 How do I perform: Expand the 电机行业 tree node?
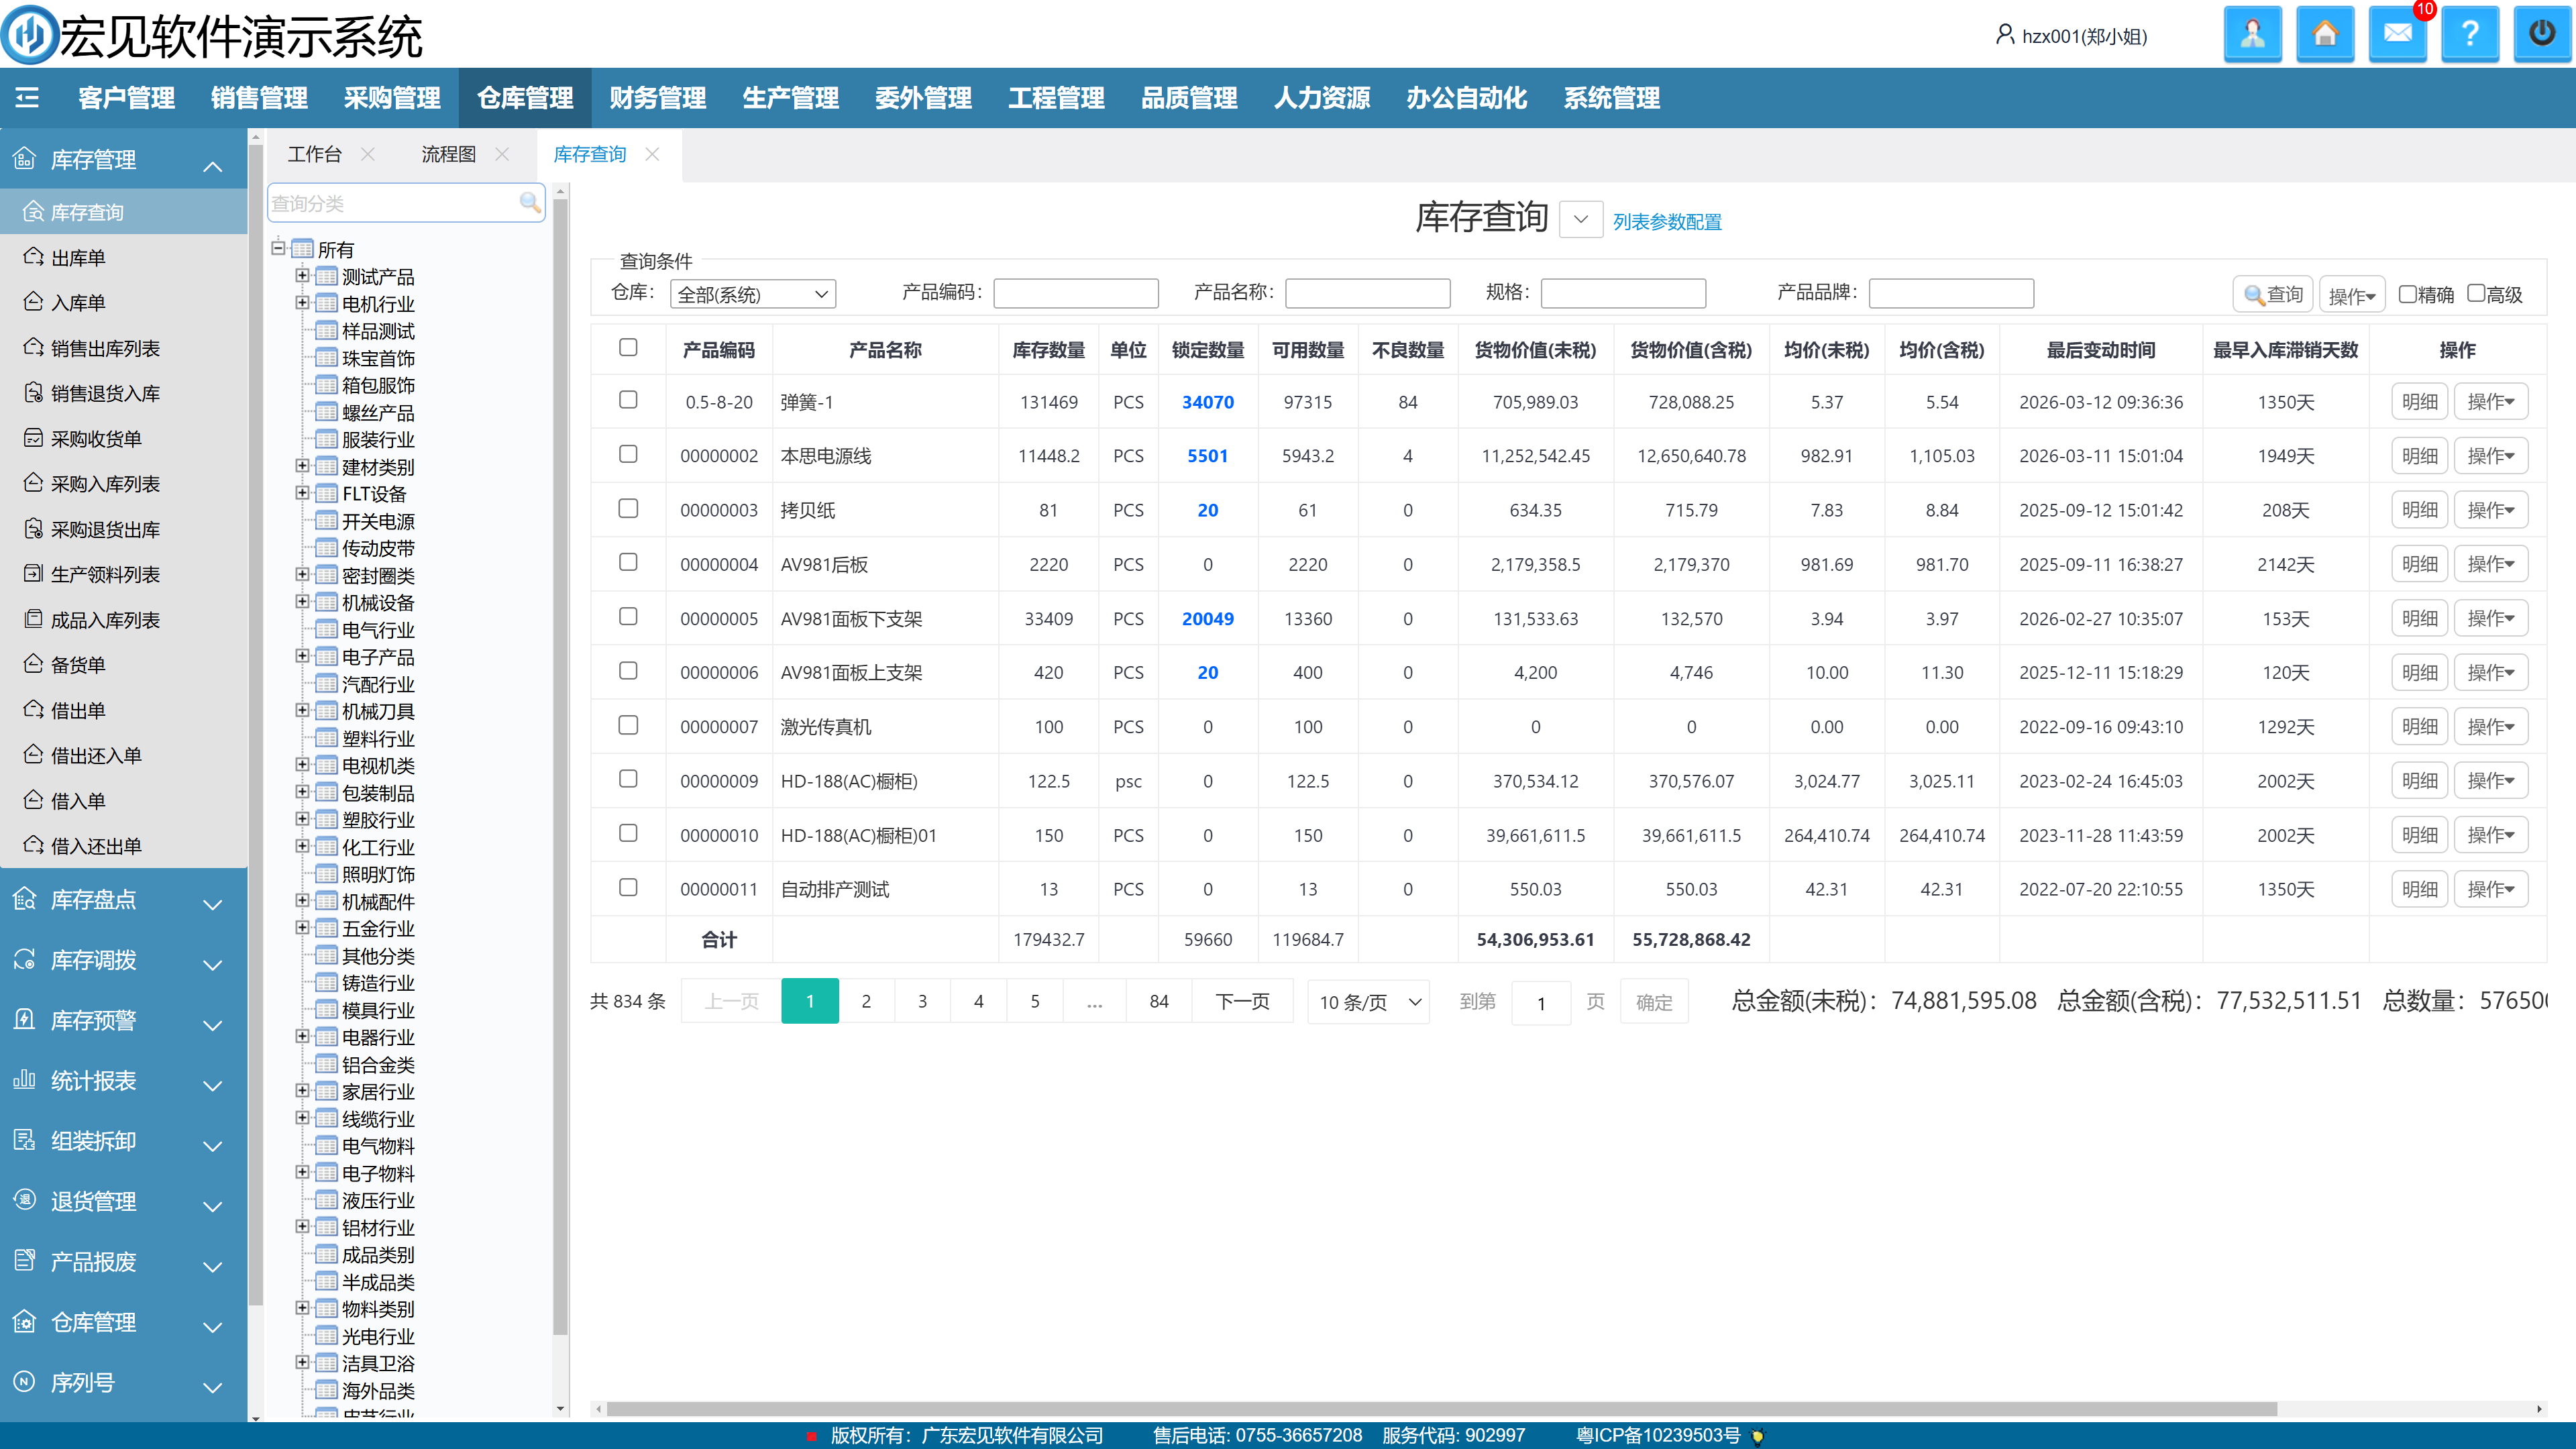point(302,302)
